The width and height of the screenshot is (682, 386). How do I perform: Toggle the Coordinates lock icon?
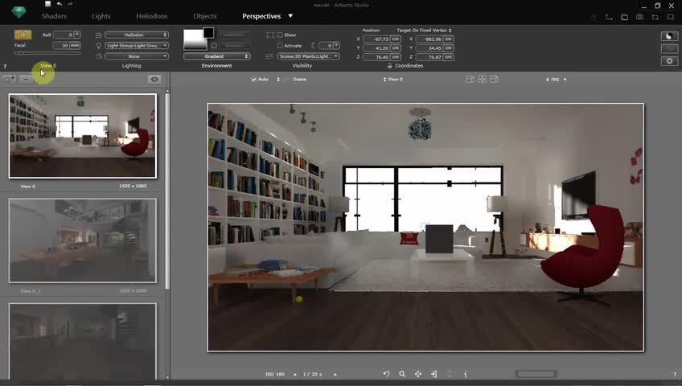click(x=390, y=66)
